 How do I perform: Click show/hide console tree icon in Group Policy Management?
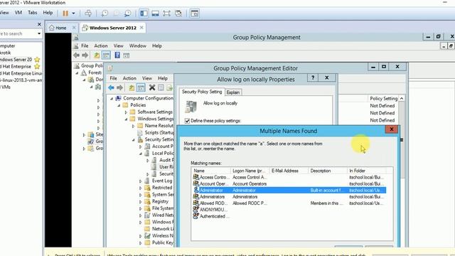pos(106,55)
